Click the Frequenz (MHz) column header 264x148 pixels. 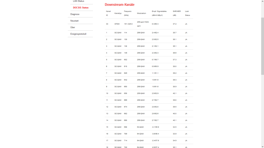(x=128, y=13)
